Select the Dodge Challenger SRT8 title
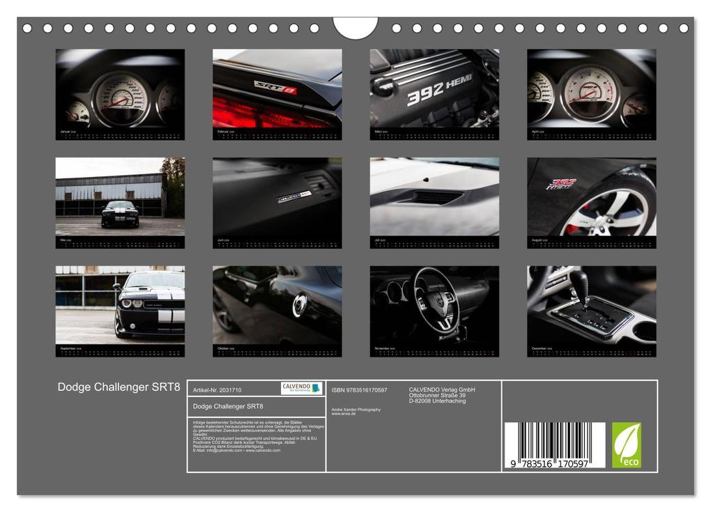 118,387
